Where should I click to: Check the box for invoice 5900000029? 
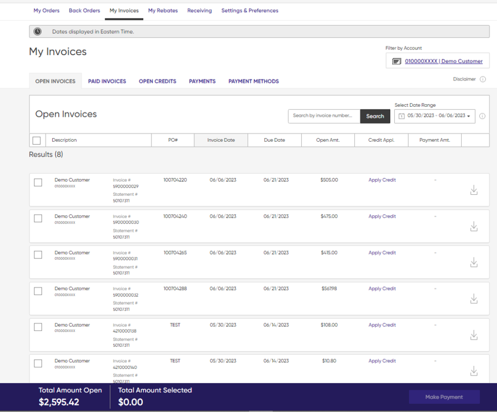pyautogui.click(x=38, y=183)
